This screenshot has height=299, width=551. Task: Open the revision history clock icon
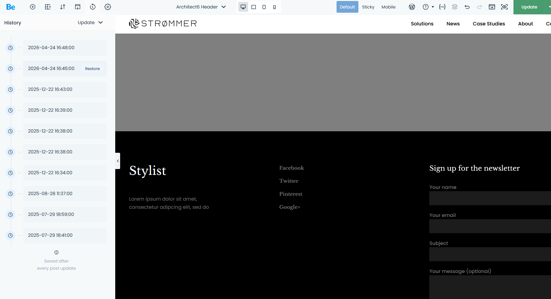pos(93,7)
